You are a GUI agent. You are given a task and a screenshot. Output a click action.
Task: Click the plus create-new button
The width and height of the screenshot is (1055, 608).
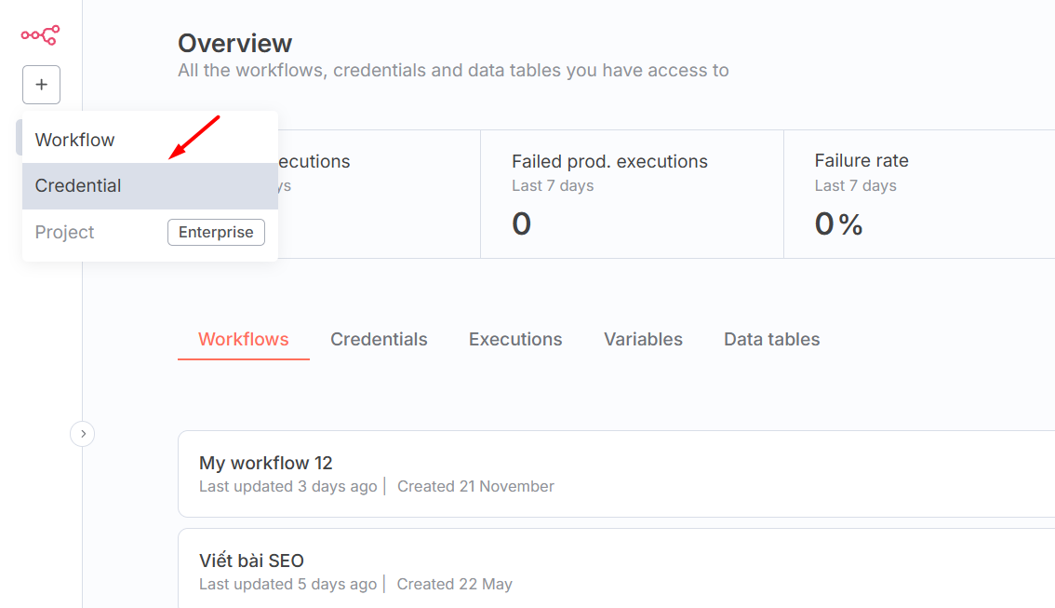tap(41, 85)
